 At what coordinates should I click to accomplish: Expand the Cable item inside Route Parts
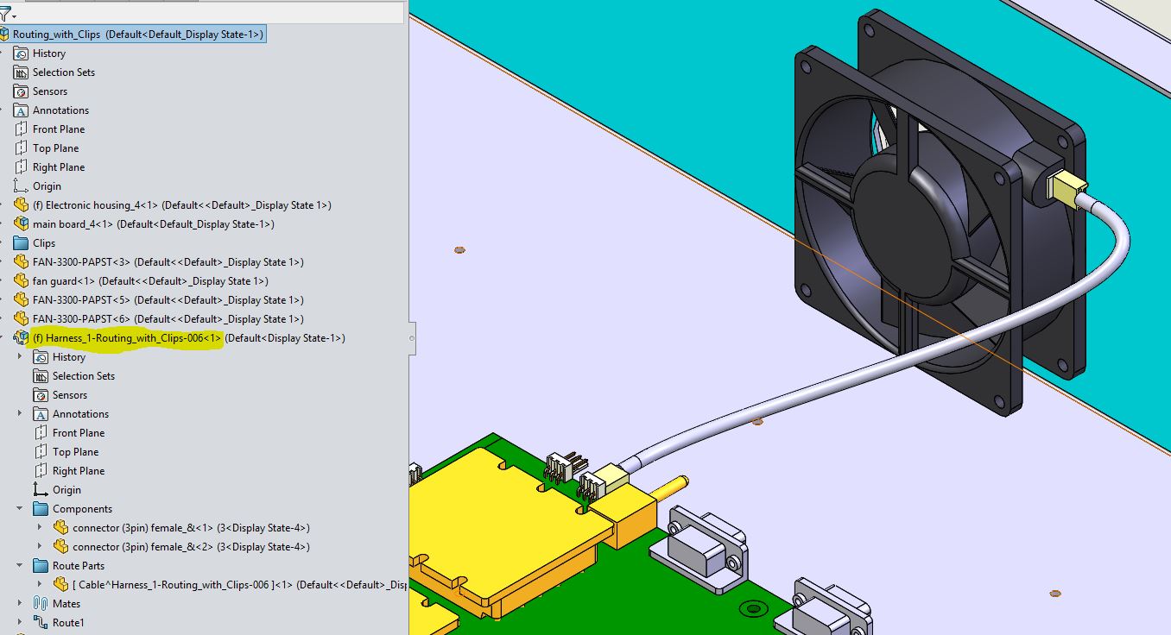click(39, 584)
